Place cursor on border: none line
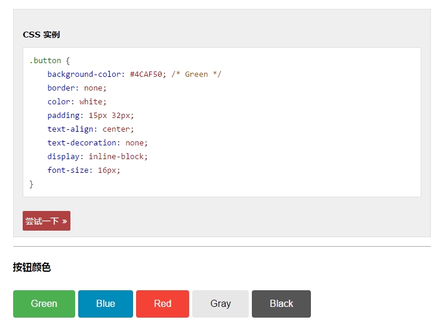This screenshot has width=444, height=323. [x=77, y=88]
